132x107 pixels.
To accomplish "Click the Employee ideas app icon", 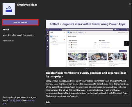I will tap(9, 9).
